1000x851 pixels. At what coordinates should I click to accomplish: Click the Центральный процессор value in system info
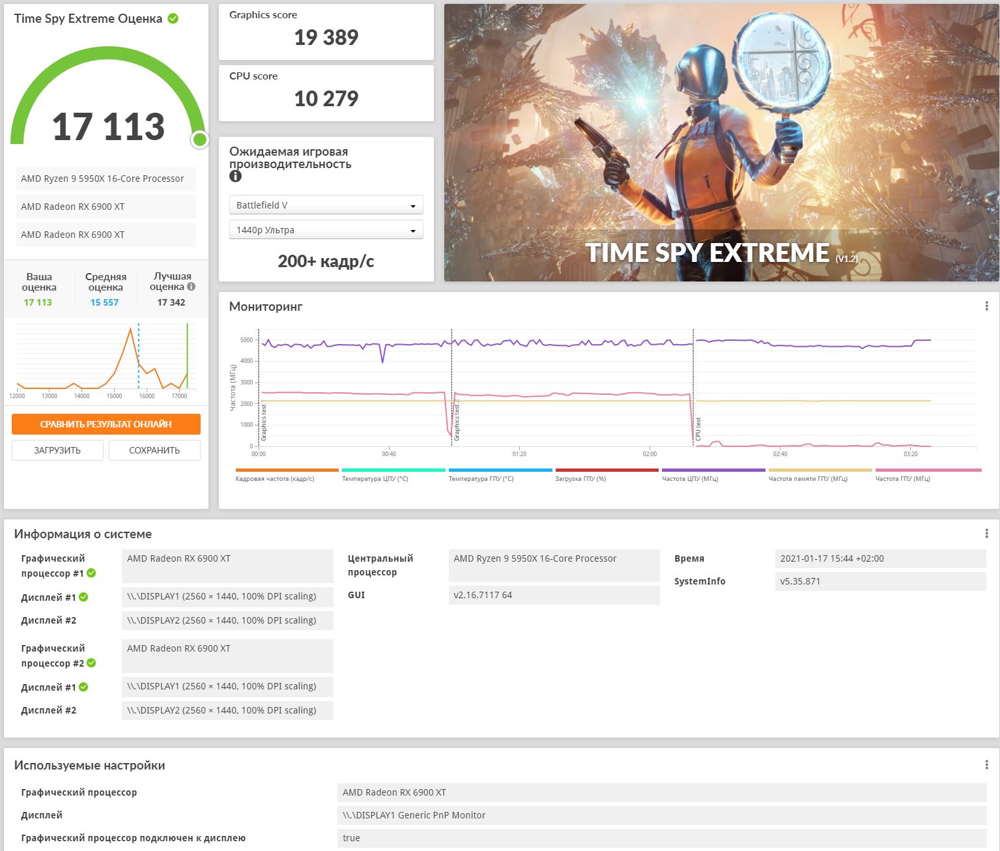(554, 566)
